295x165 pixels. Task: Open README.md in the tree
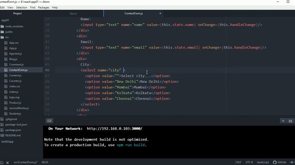13,136
